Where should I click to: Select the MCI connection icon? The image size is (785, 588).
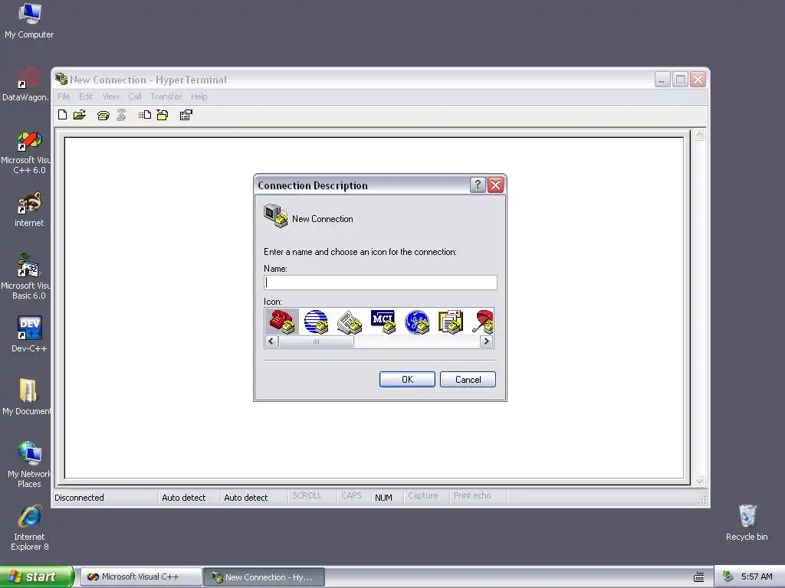coord(383,322)
